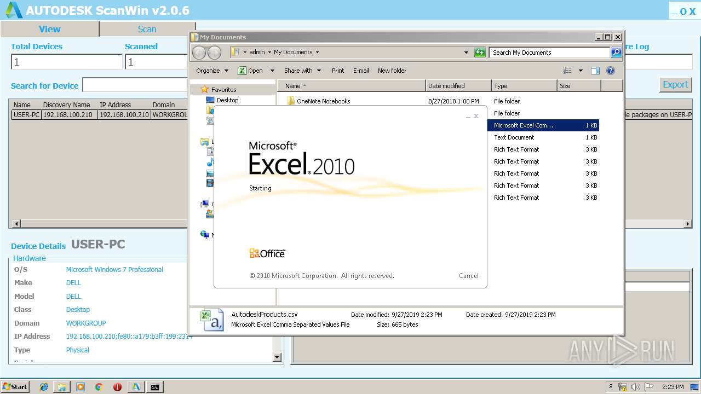The width and height of the screenshot is (701, 394).
Task: Click down arrow of Device Details scrollbar
Action: pos(277,357)
